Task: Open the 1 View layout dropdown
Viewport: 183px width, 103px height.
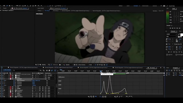Action: point(91,65)
